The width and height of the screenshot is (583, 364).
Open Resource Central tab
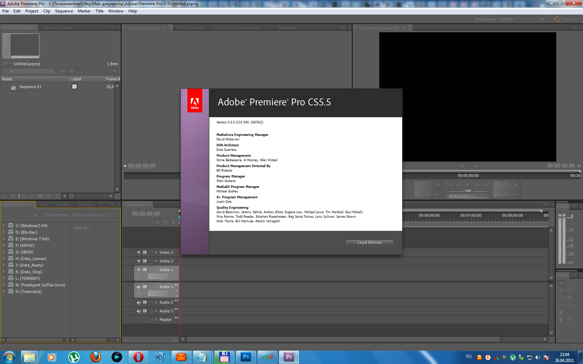[x=57, y=28]
